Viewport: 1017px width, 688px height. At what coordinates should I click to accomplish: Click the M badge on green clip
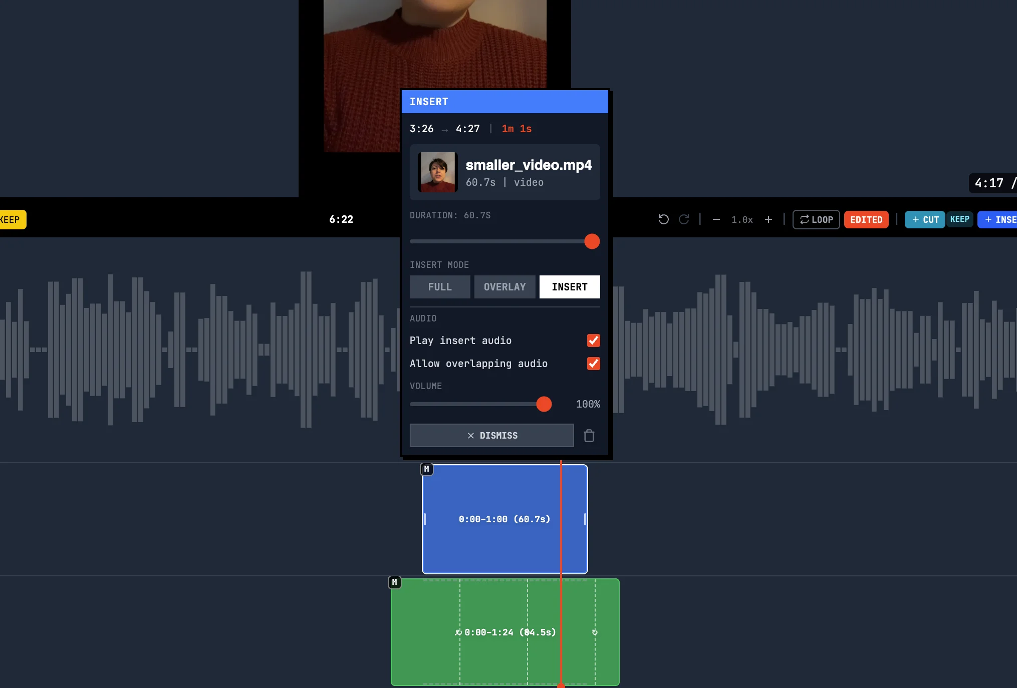pyautogui.click(x=395, y=582)
